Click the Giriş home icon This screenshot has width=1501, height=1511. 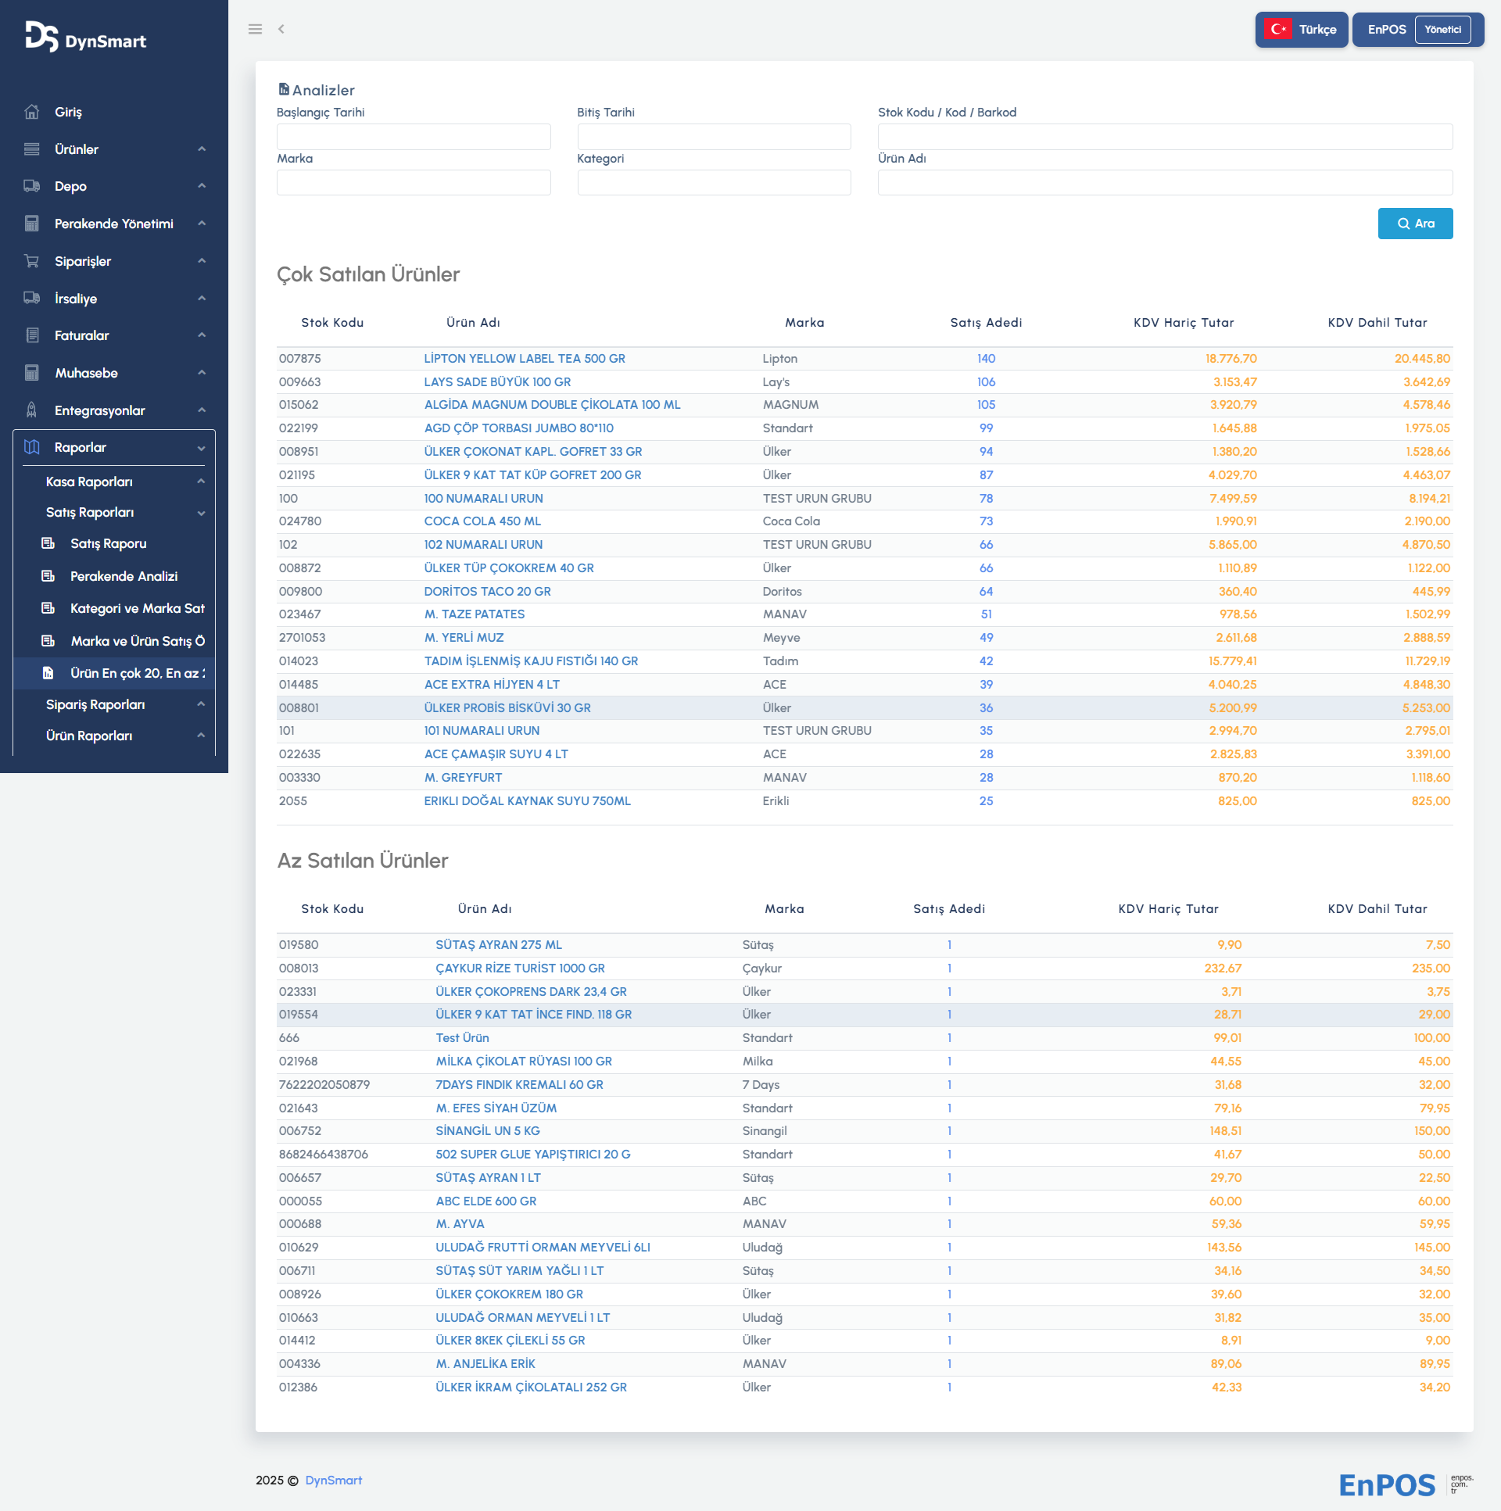tap(31, 112)
